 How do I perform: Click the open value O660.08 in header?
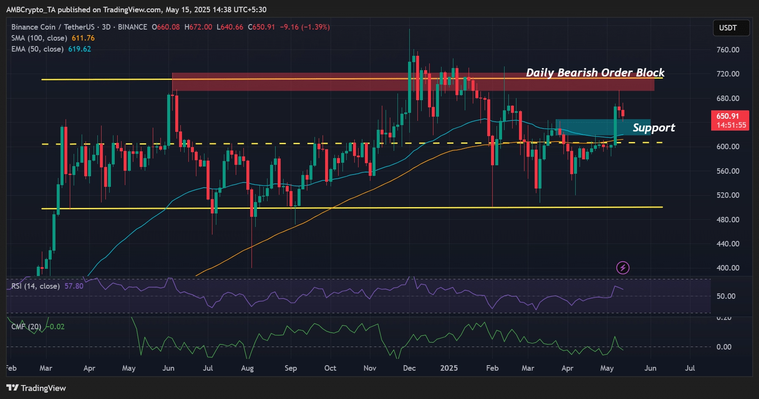[x=166, y=27]
